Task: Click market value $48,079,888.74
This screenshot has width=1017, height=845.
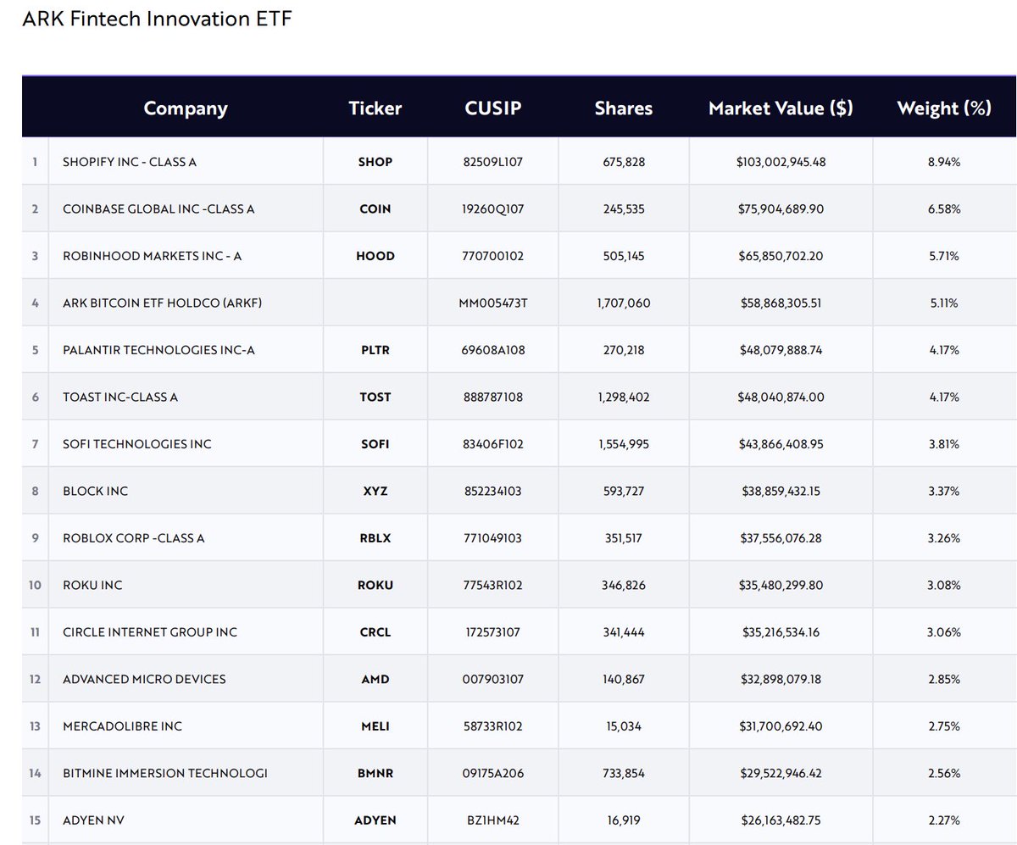Action: 781,349
